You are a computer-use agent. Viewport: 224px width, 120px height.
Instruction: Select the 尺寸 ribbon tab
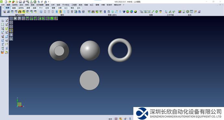point(41,8)
